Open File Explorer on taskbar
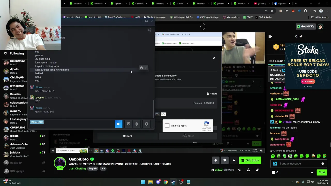The width and height of the screenshot is (331, 186). 150,182
